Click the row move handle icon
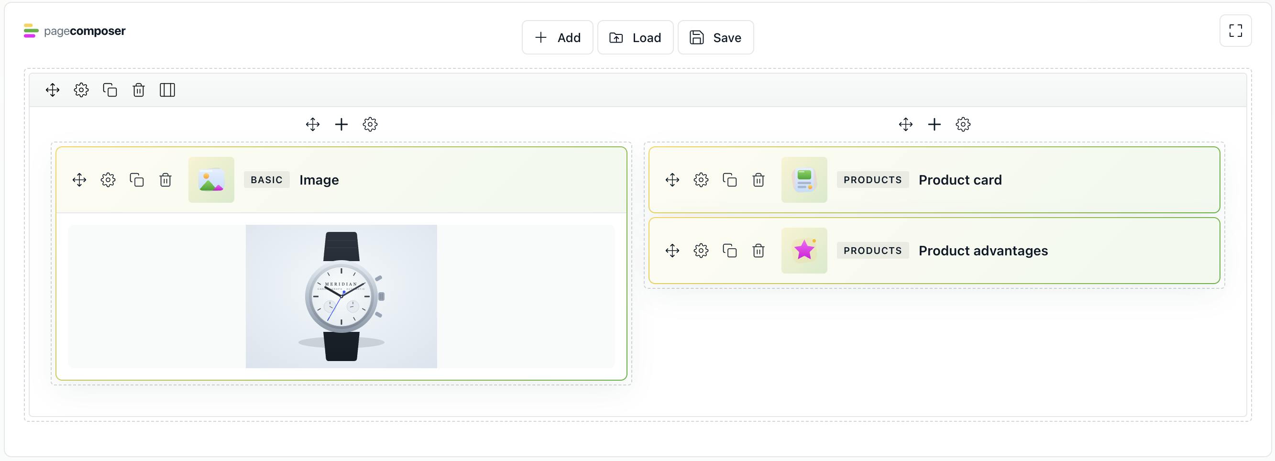Image resolution: width=1275 pixels, height=461 pixels. (x=53, y=90)
